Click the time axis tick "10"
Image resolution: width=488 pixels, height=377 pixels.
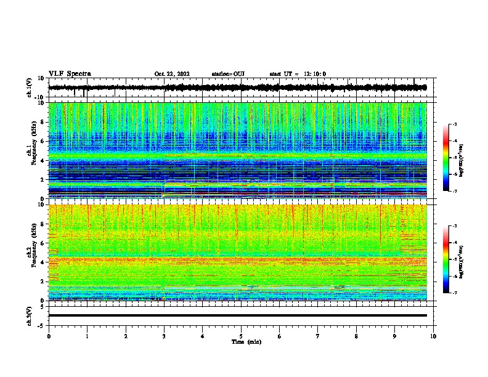click(x=433, y=336)
